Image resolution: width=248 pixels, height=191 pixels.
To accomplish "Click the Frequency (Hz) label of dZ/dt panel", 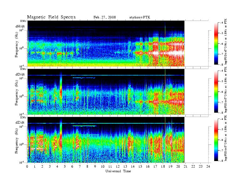I will pyautogui.click(x=17, y=141).
